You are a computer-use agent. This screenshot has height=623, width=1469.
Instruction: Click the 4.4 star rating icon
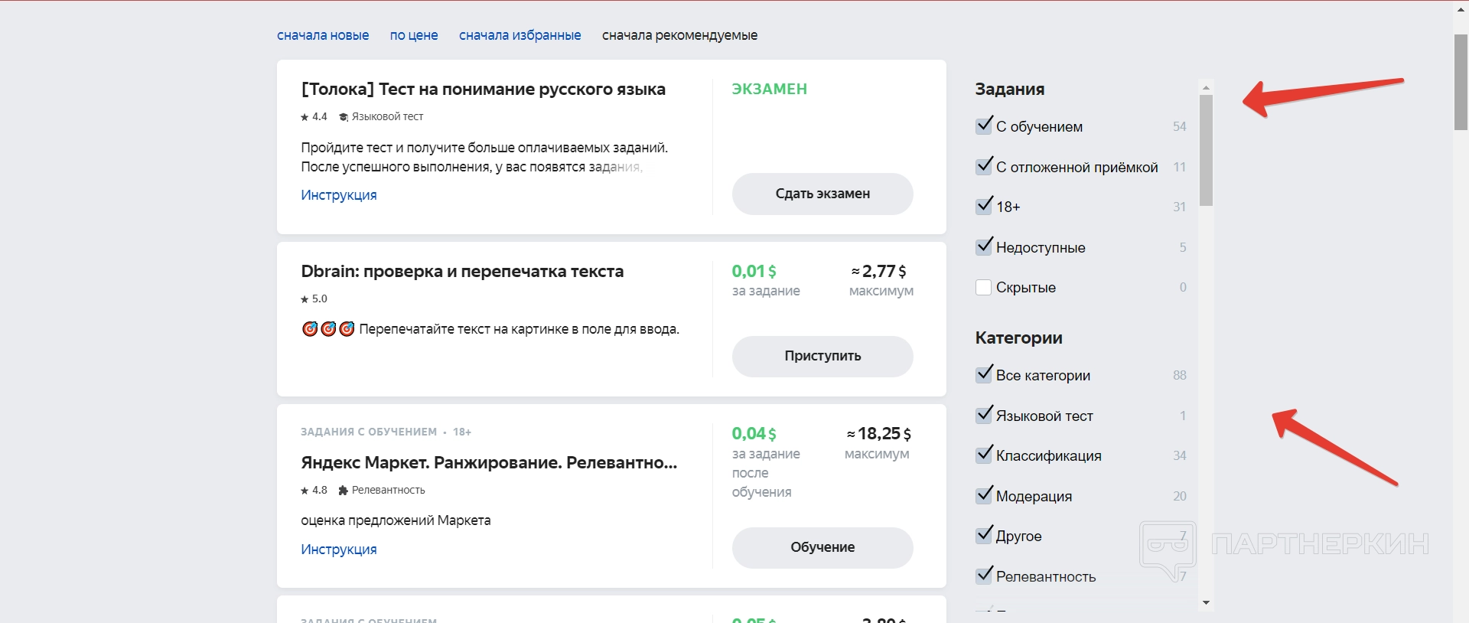[x=305, y=117]
